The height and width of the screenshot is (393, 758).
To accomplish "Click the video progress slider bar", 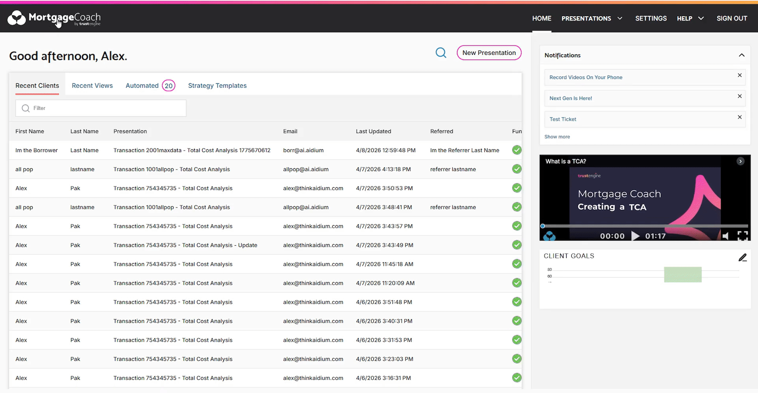I will coord(645,226).
